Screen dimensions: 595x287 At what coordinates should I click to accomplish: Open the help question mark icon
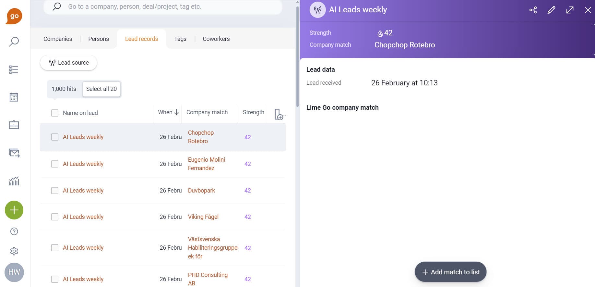tap(14, 231)
